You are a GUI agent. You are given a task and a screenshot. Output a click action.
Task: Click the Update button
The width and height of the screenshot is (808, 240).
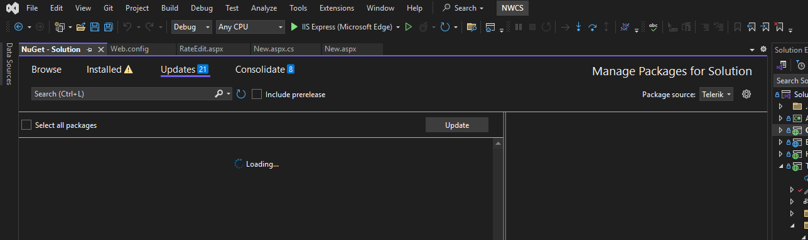pyautogui.click(x=457, y=125)
